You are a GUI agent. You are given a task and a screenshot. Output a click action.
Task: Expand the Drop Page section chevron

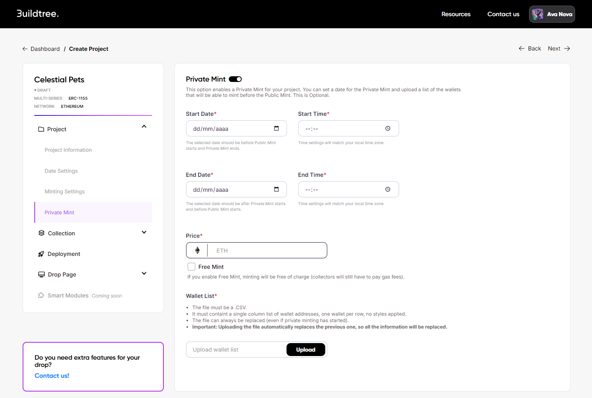pyautogui.click(x=144, y=274)
